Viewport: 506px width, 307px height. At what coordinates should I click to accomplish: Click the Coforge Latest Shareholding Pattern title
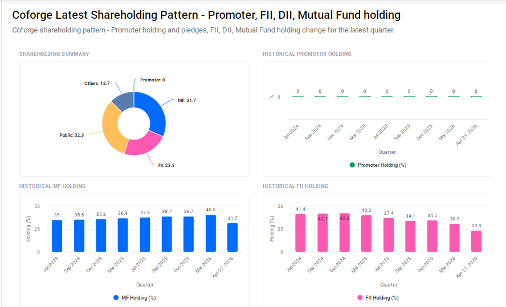(x=206, y=15)
